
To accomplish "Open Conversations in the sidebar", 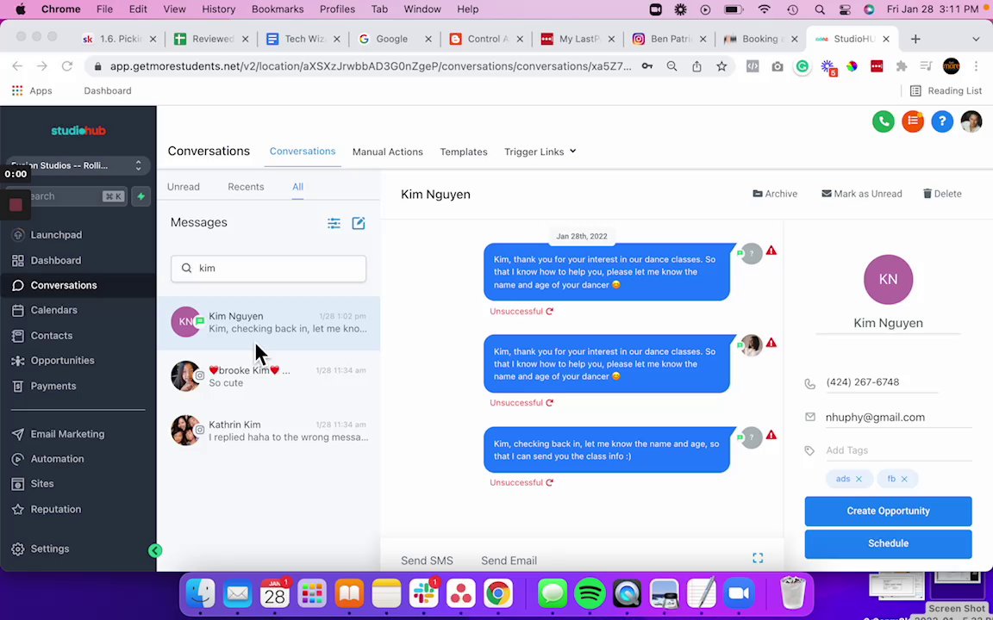I will [x=63, y=285].
